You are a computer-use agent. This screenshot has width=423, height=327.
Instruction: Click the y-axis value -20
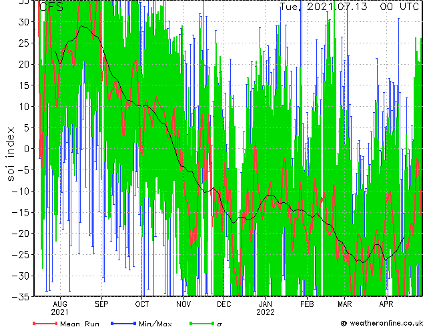pyautogui.click(x=21, y=234)
